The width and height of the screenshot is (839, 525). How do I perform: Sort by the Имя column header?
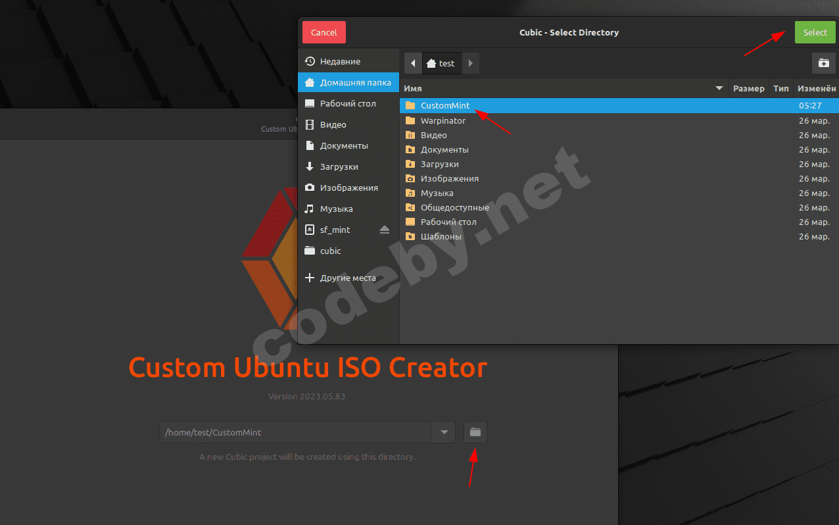click(x=564, y=88)
